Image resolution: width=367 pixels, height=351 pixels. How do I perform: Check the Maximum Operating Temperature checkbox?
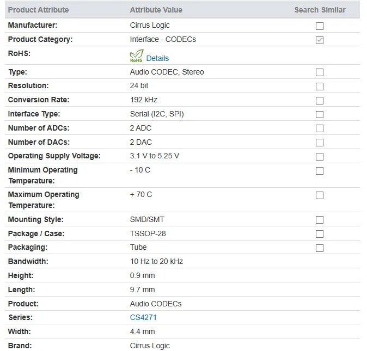(320, 195)
